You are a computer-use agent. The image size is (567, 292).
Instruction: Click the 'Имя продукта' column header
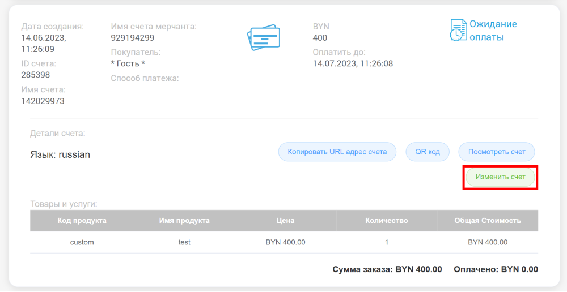pos(184,221)
